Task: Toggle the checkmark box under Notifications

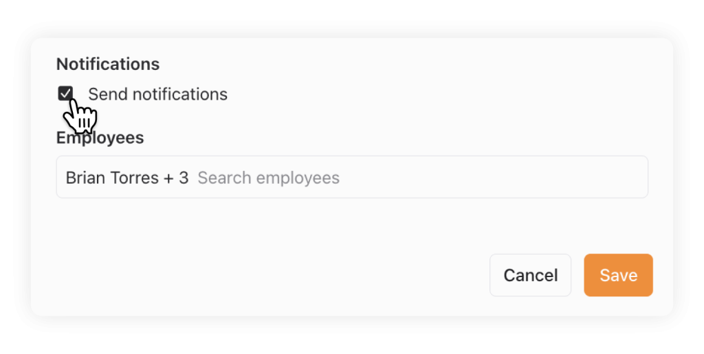Action: click(65, 94)
